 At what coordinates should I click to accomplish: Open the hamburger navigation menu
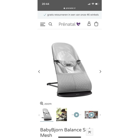[43, 24]
